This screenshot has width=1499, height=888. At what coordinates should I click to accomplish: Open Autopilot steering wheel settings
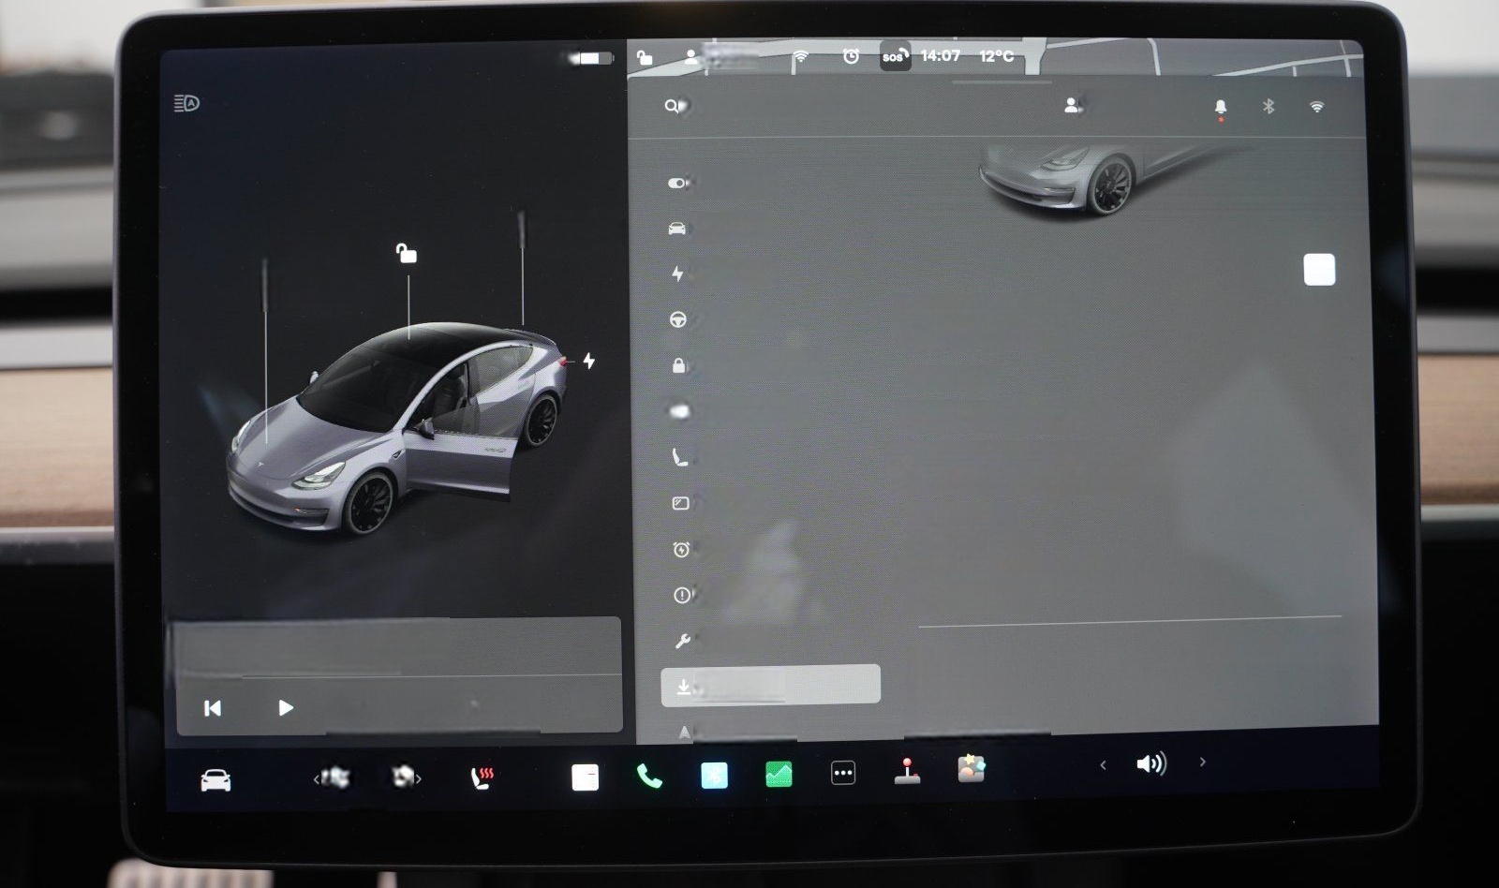point(678,319)
